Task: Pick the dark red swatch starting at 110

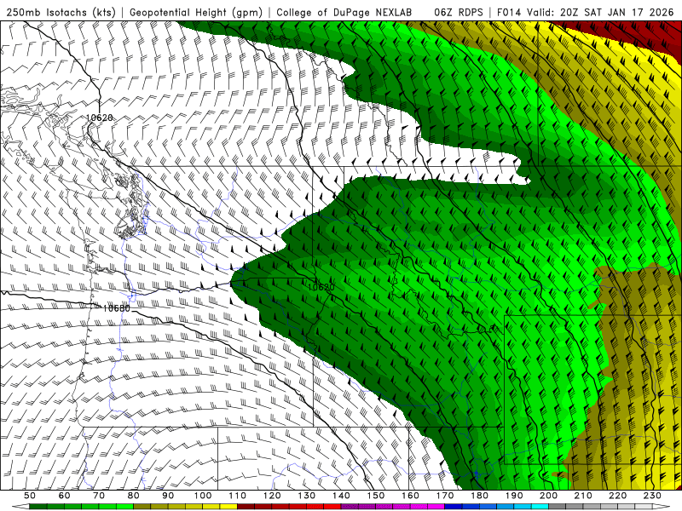Action: (246, 507)
